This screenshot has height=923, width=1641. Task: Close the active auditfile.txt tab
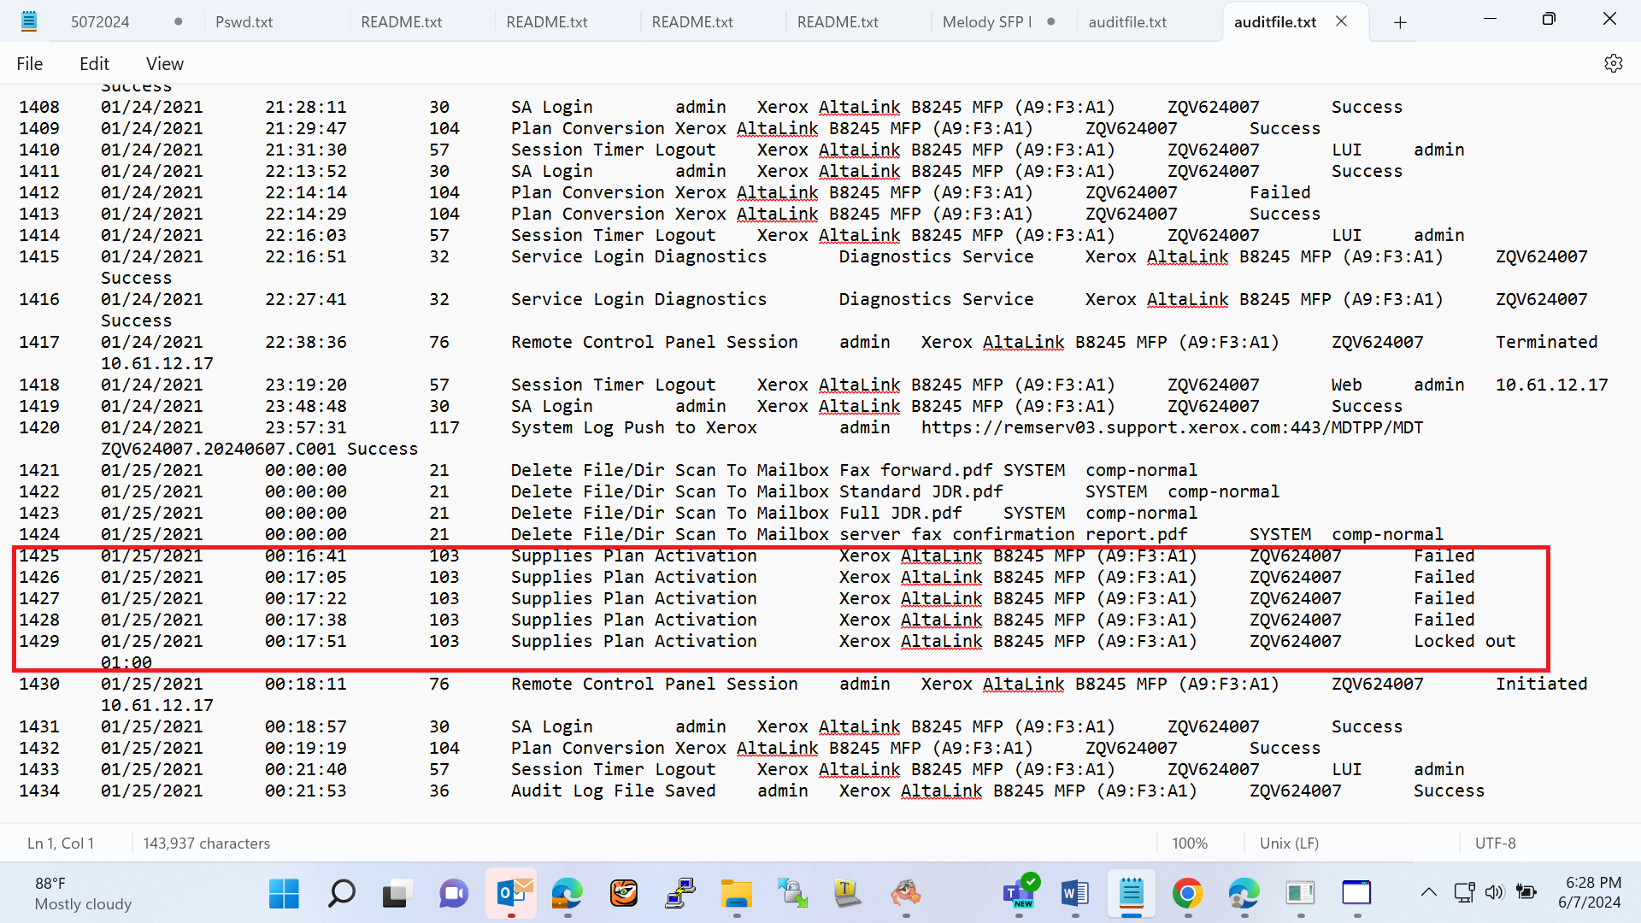(1341, 21)
